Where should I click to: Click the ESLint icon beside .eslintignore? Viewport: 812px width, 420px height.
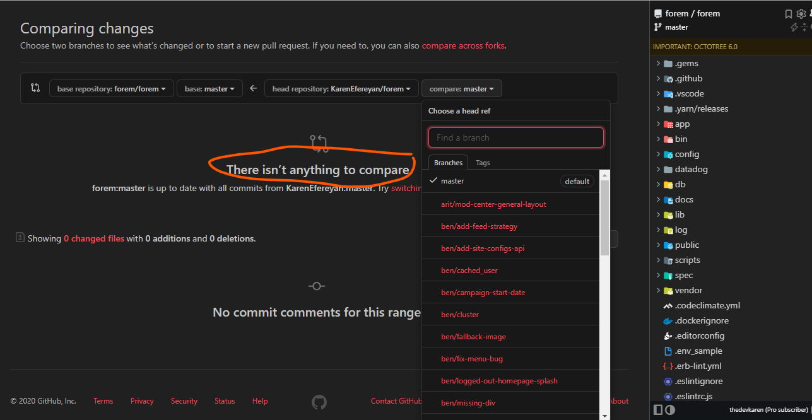(668, 382)
